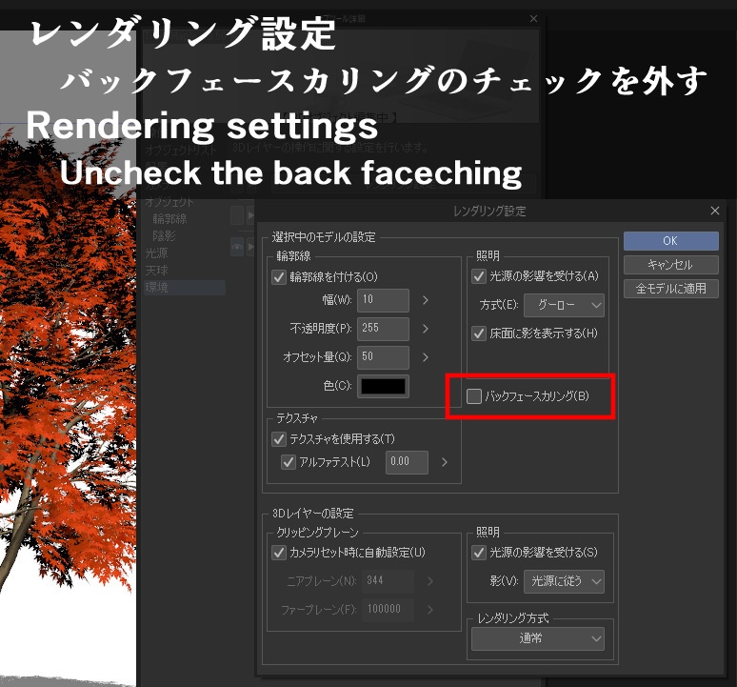This screenshot has width=737, height=687.
Task: Close the background tool detail panel
Action: tap(533, 19)
